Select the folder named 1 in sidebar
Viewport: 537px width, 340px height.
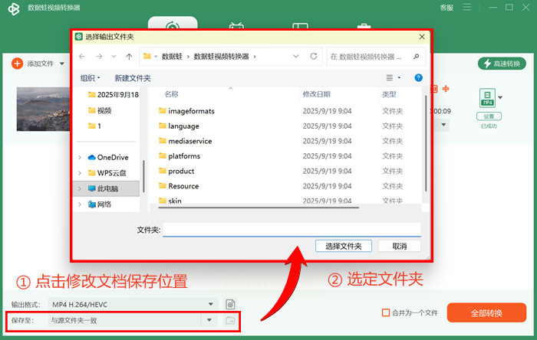click(94, 126)
